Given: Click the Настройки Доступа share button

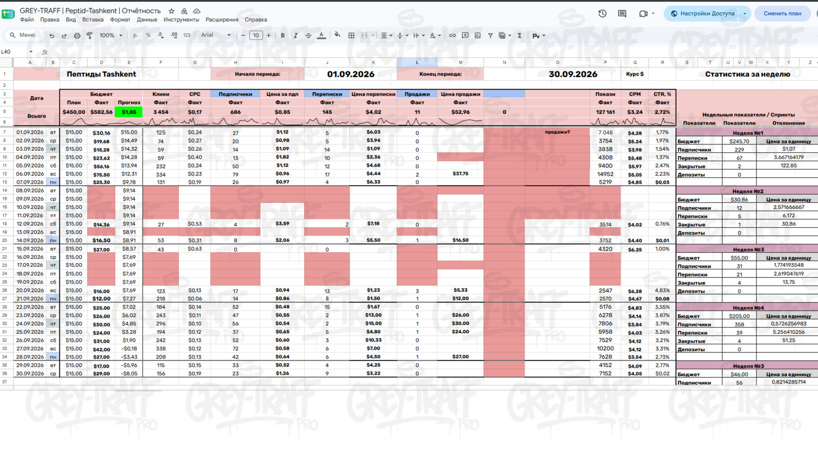Looking at the screenshot, I should click(702, 14).
